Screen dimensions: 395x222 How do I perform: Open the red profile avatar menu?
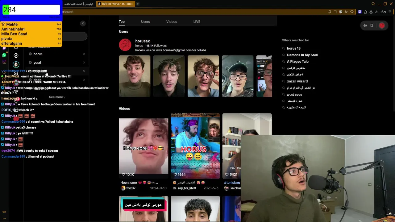[x=382, y=26]
